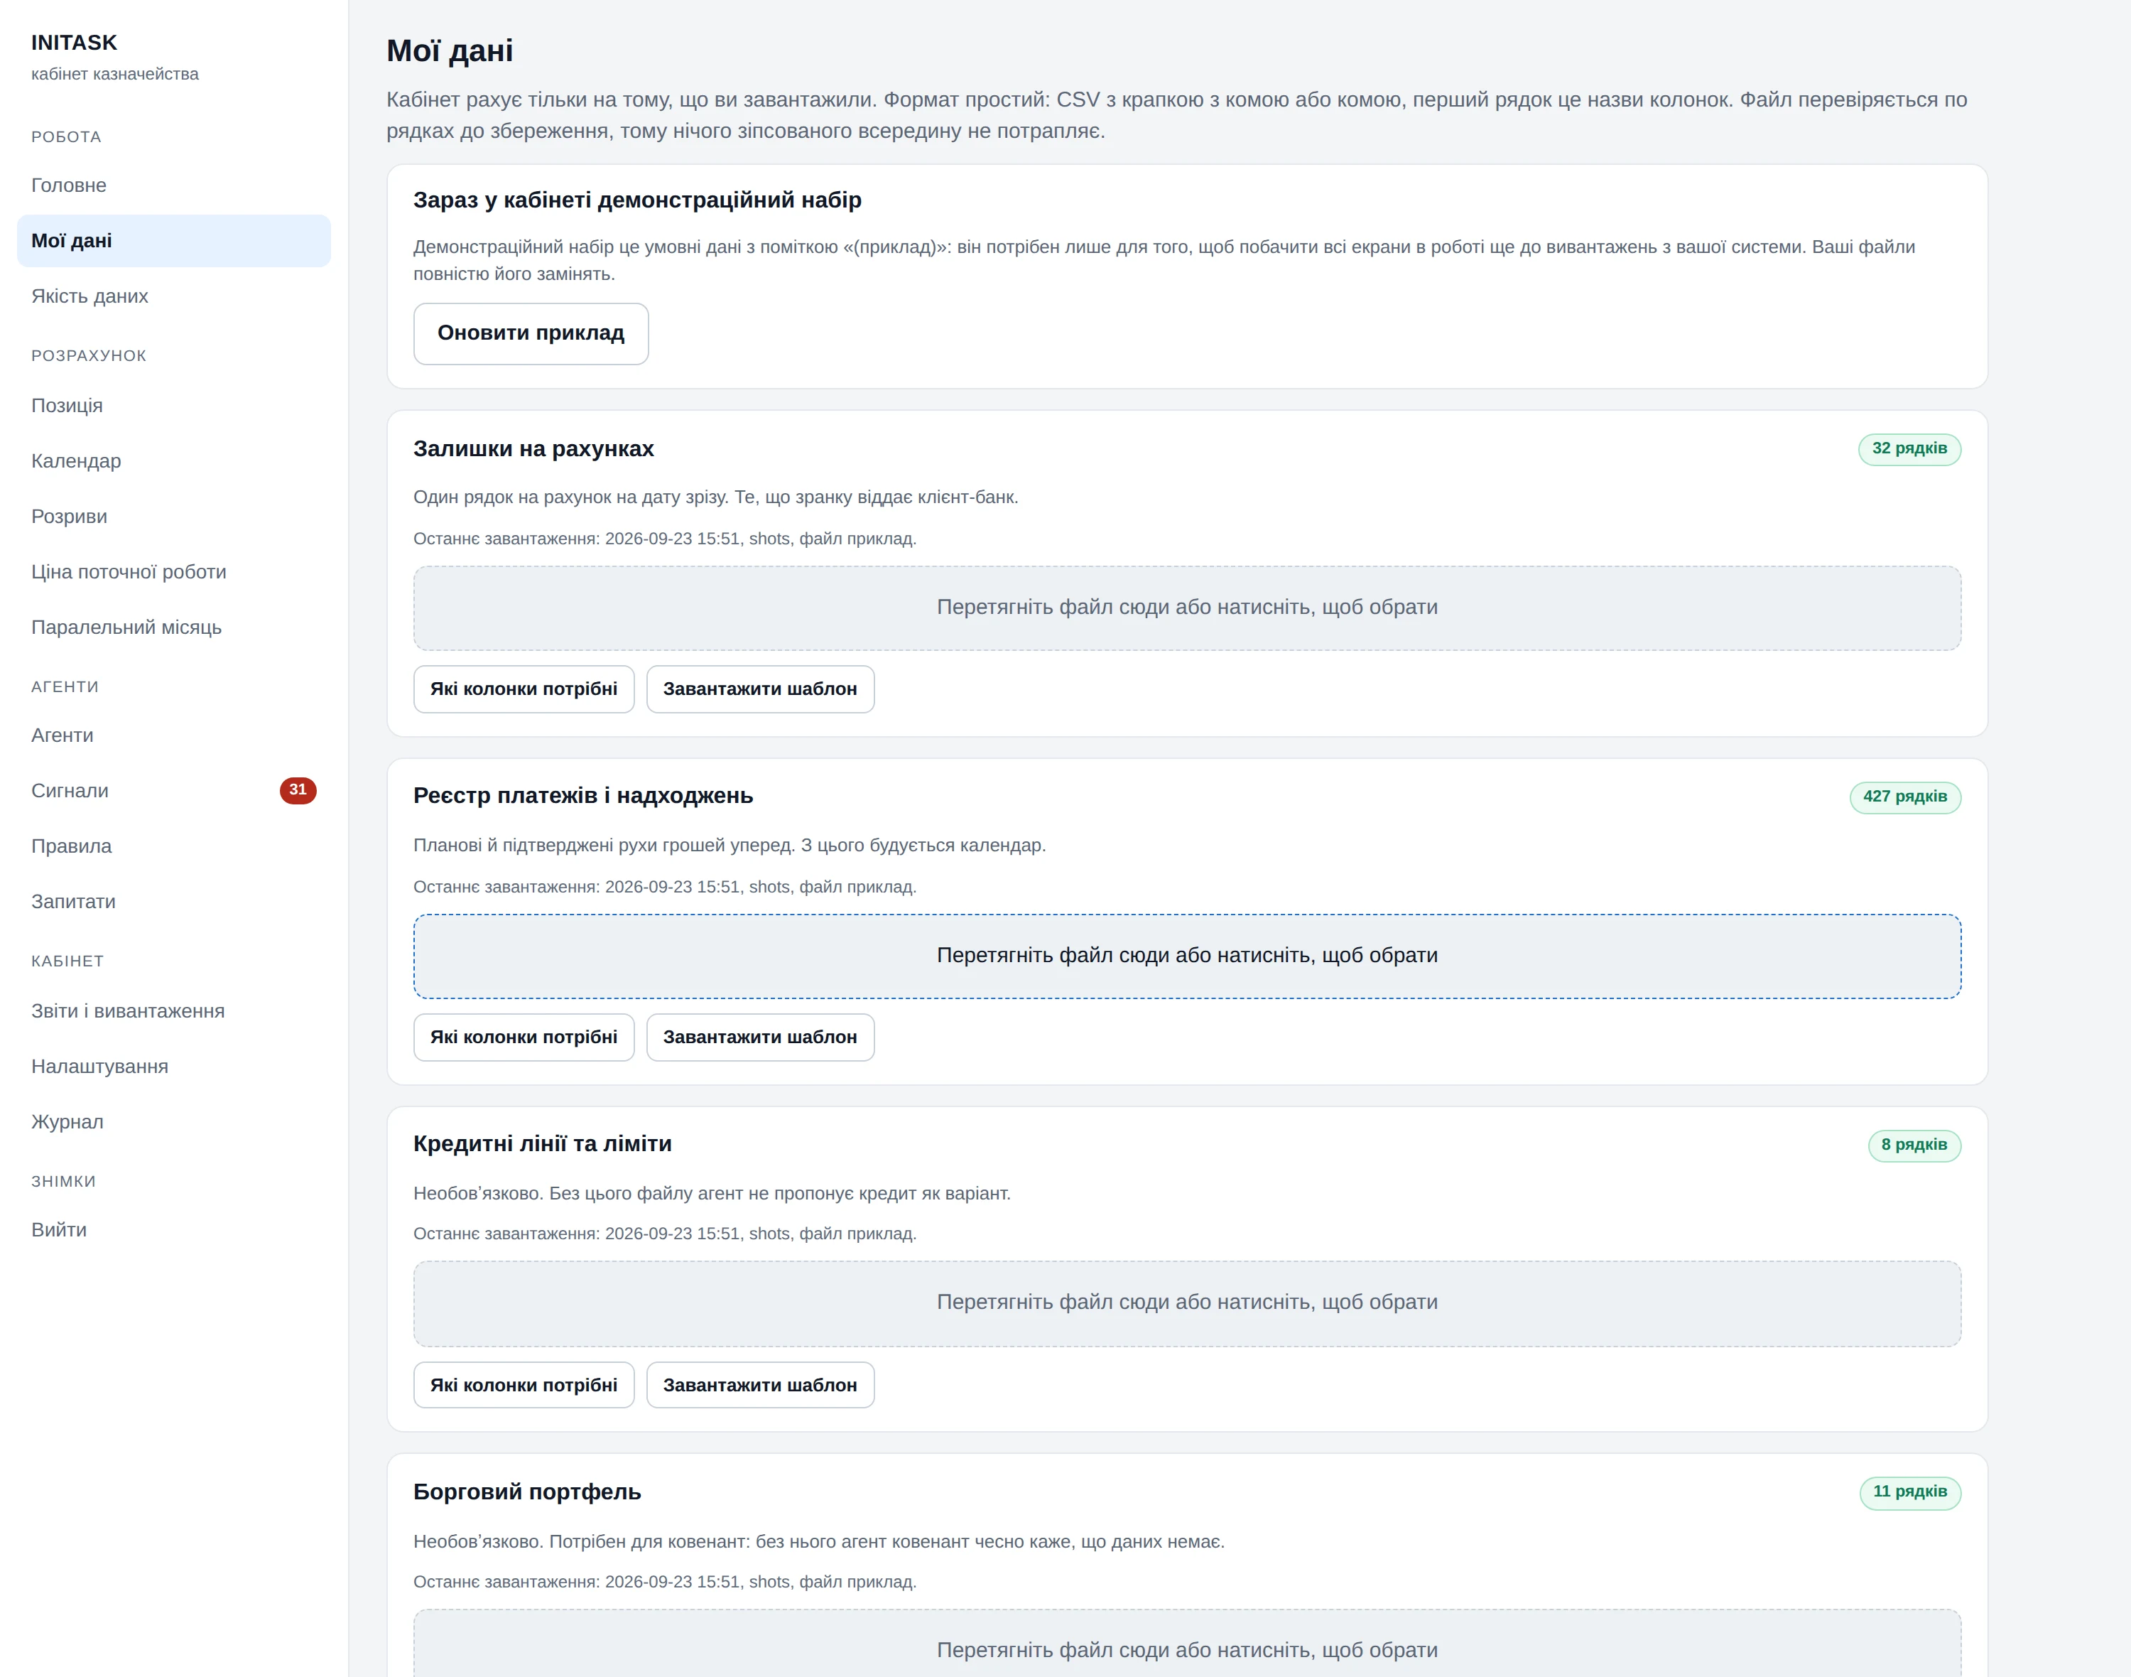Image resolution: width=2131 pixels, height=1677 pixels.
Task: Go to Якість даних section
Action: (x=174, y=296)
